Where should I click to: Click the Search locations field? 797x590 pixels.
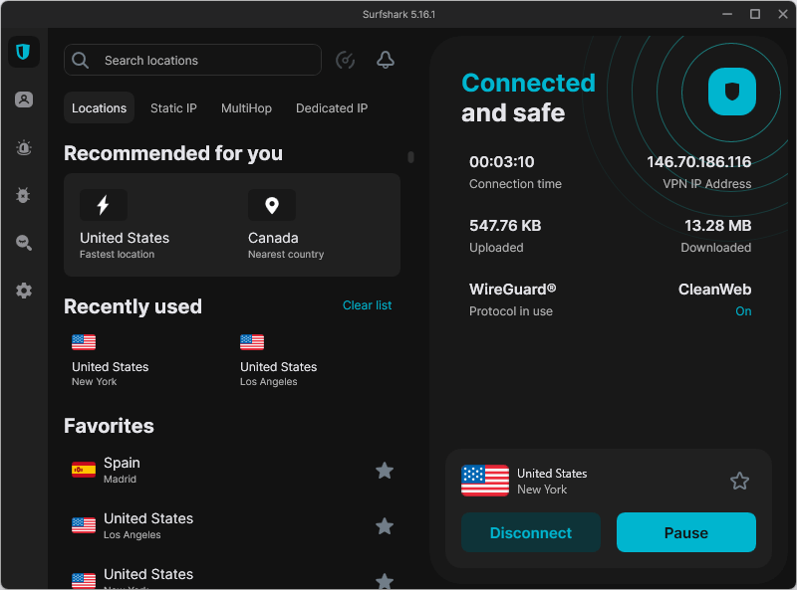tap(192, 60)
